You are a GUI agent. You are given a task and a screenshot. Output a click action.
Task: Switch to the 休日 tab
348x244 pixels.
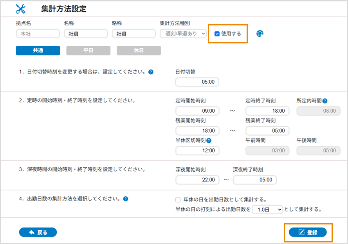pos(139,50)
